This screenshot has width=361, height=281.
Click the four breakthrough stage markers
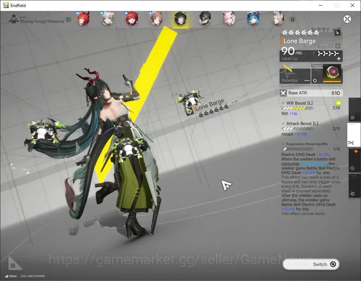point(328,53)
